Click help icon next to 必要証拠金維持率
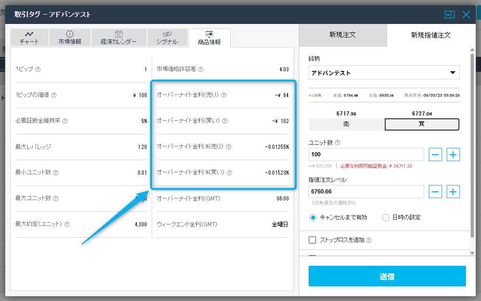This screenshot has height=301, width=481. [65, 121]
